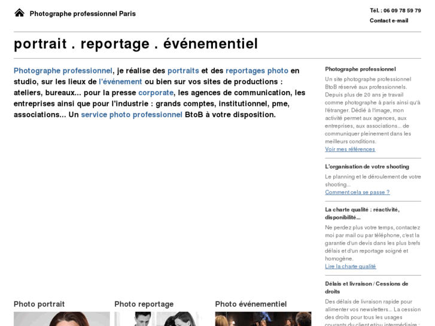Open the Photographe professionnel Paris title link
The height and width of the screenshot is (326, 435).
point(83,14)
